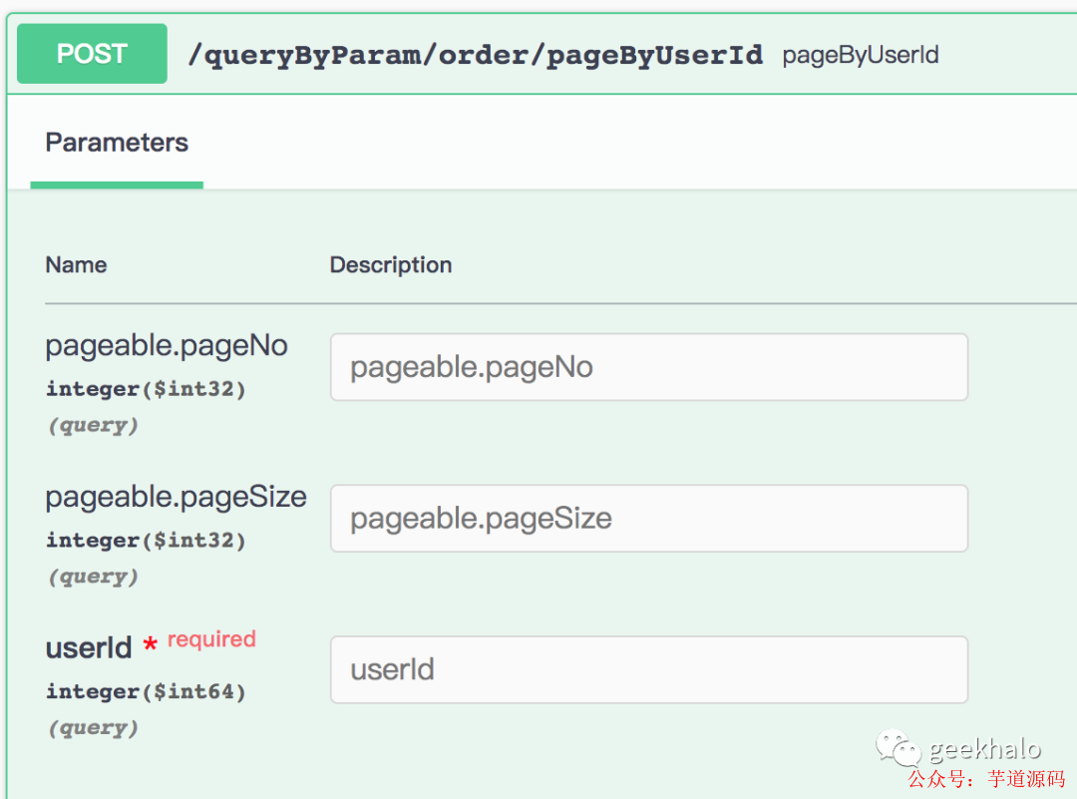
Task: Open the Parameters tab
Action: pyautogui.click(x=117, y=143)
